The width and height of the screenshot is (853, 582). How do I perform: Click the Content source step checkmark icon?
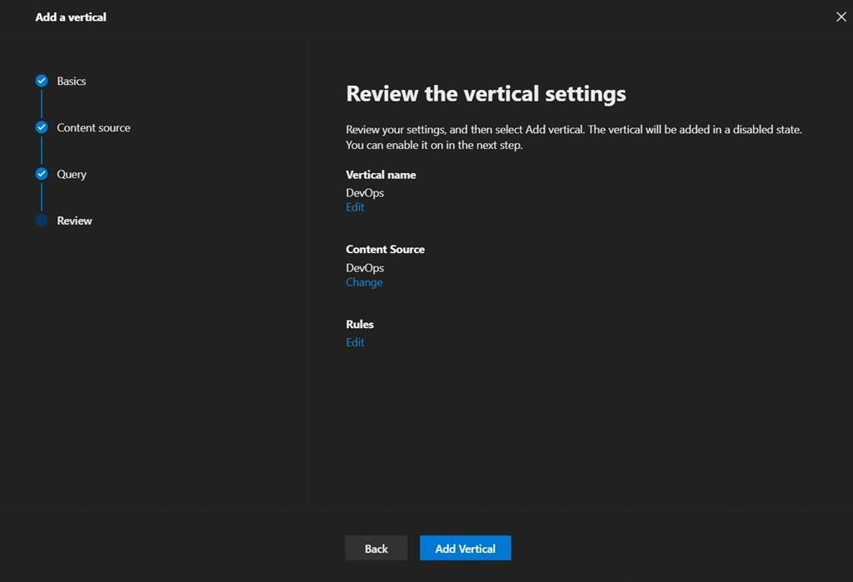pyautogui.click(x=42, y=127)
